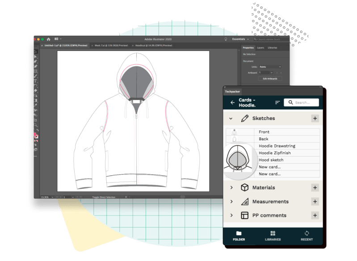Open the FOLDER tab icon

(239, 233)
